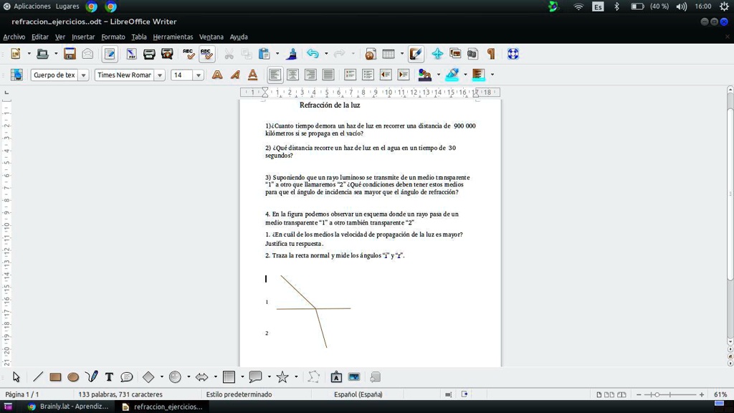Export the document directly as PDF
The width and height of the screenshot is (734, 413).
pos(131,53)
